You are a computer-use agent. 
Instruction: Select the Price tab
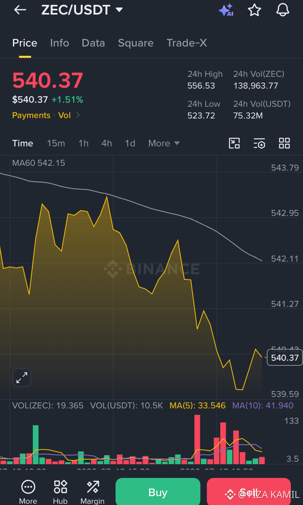(25, 43)
